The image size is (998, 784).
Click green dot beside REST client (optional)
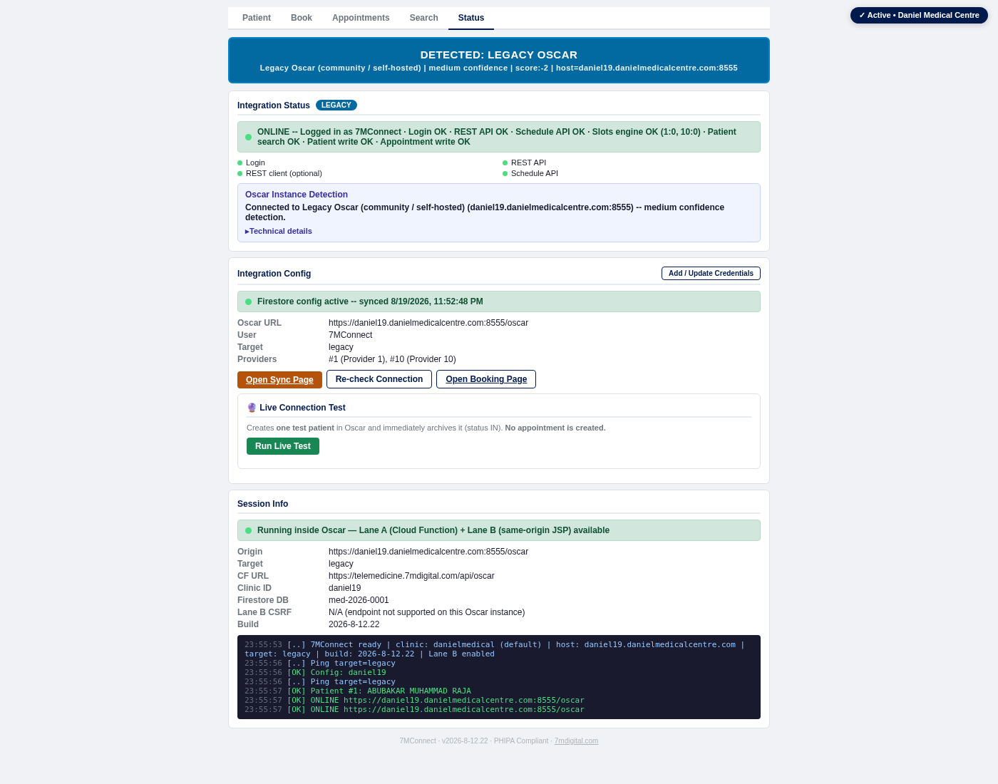[x=240, y=174]
